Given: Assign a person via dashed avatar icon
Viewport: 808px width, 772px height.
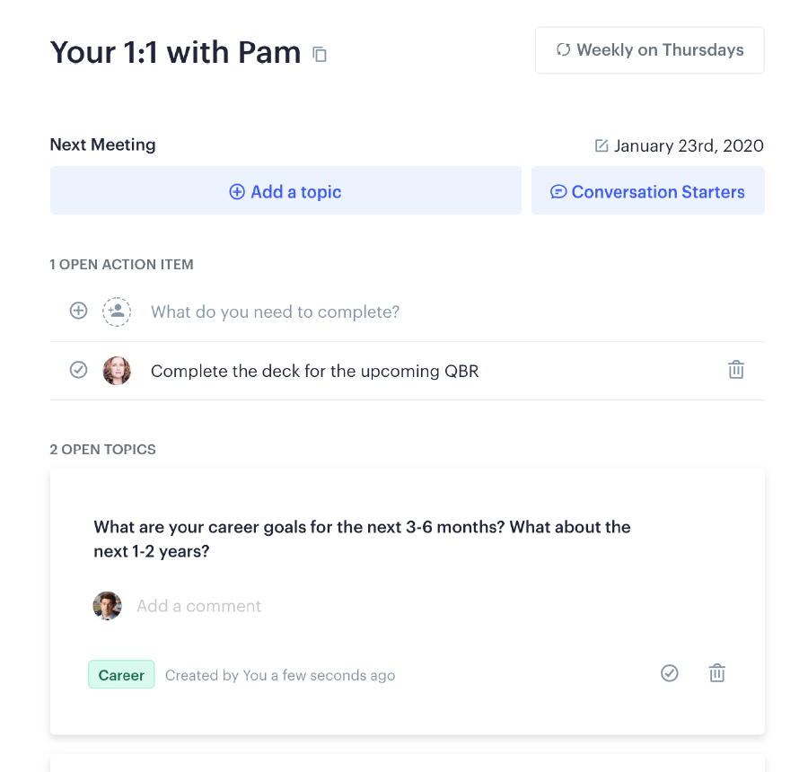Looking at the screenshot, I should [117, 311].
